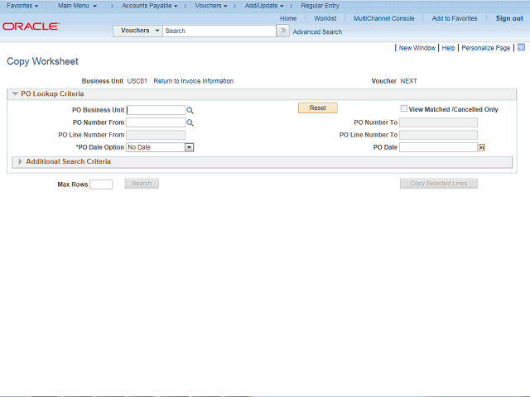Image resolution: width=530 pixels, height=397 pixels.
Task: Click the header Search text box
Action: (219, 31)
